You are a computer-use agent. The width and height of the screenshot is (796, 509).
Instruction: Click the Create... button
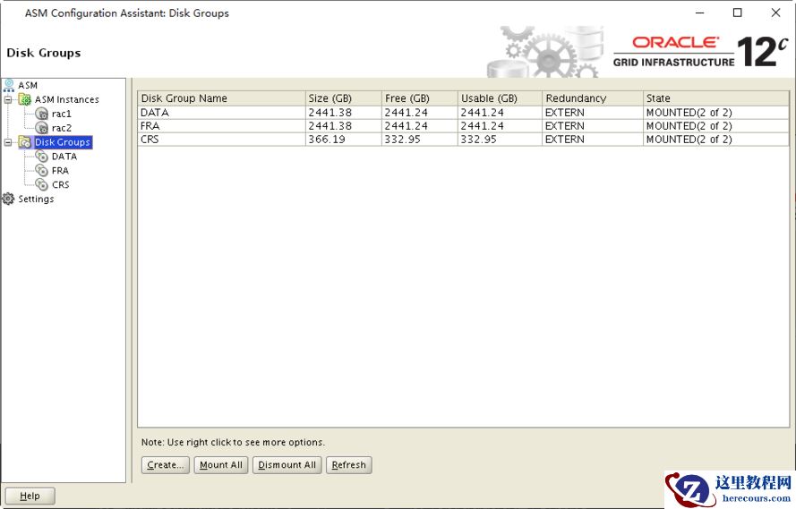coord(166,465)
